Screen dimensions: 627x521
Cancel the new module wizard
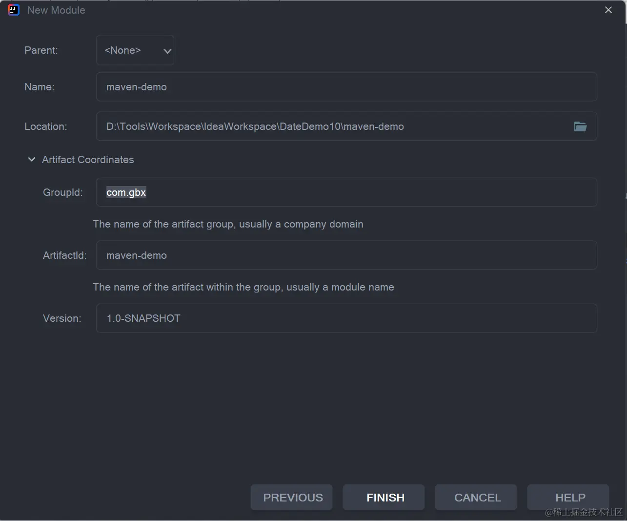tap(476, 497)
